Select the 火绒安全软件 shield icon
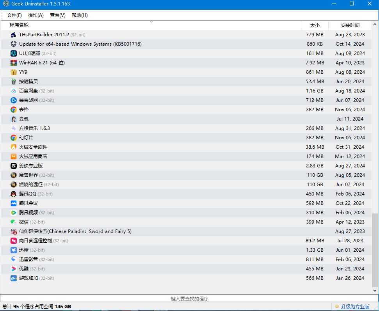379x311 pixels. (14, 147)
